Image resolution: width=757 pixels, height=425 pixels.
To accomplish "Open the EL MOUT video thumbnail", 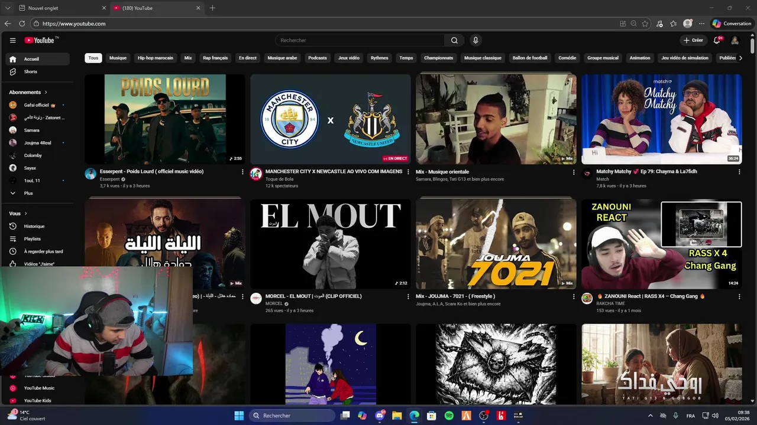I will [330, 243].
